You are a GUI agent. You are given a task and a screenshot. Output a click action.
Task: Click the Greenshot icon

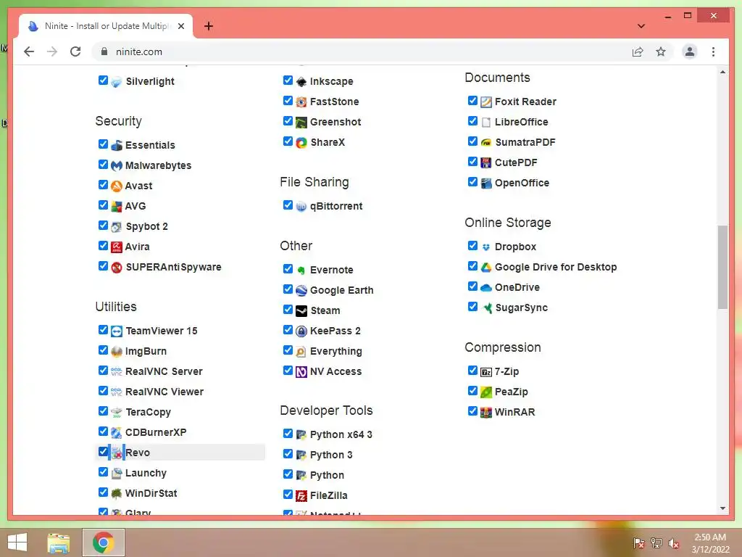[x=301, y=122]
